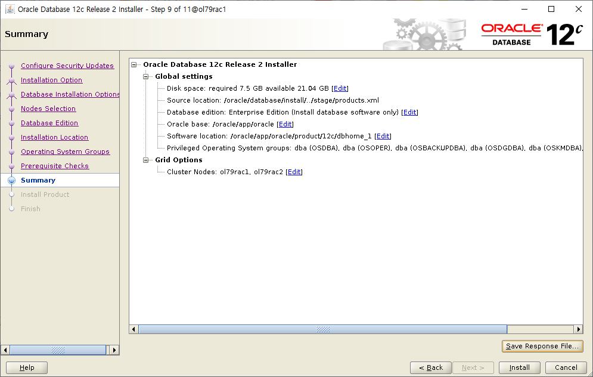Go to the Installation Location step
593x377 pixels.
54,137
